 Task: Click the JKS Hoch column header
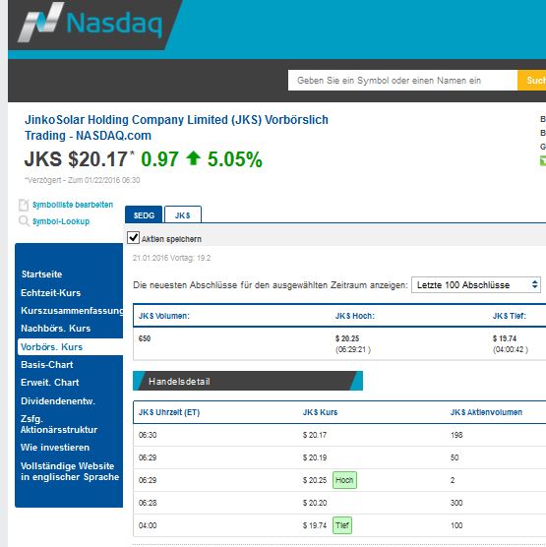pyautogui.click(x=355, y=316)
